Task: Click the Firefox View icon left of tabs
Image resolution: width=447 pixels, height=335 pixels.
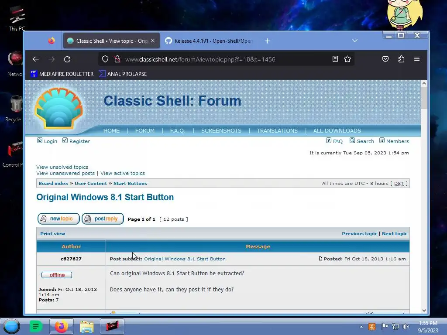Action: 52,41
